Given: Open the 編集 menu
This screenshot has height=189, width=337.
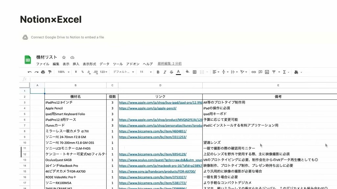Looking at the screenshot, I should click(x=56, y=64).
